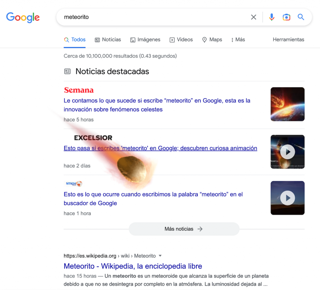Switch to the Noticias tab
This screenshot has width=320, height=290.
(108, 40)
